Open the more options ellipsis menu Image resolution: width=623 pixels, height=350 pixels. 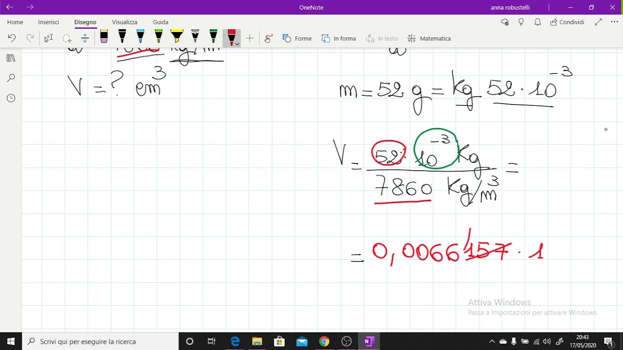[614, 22]
